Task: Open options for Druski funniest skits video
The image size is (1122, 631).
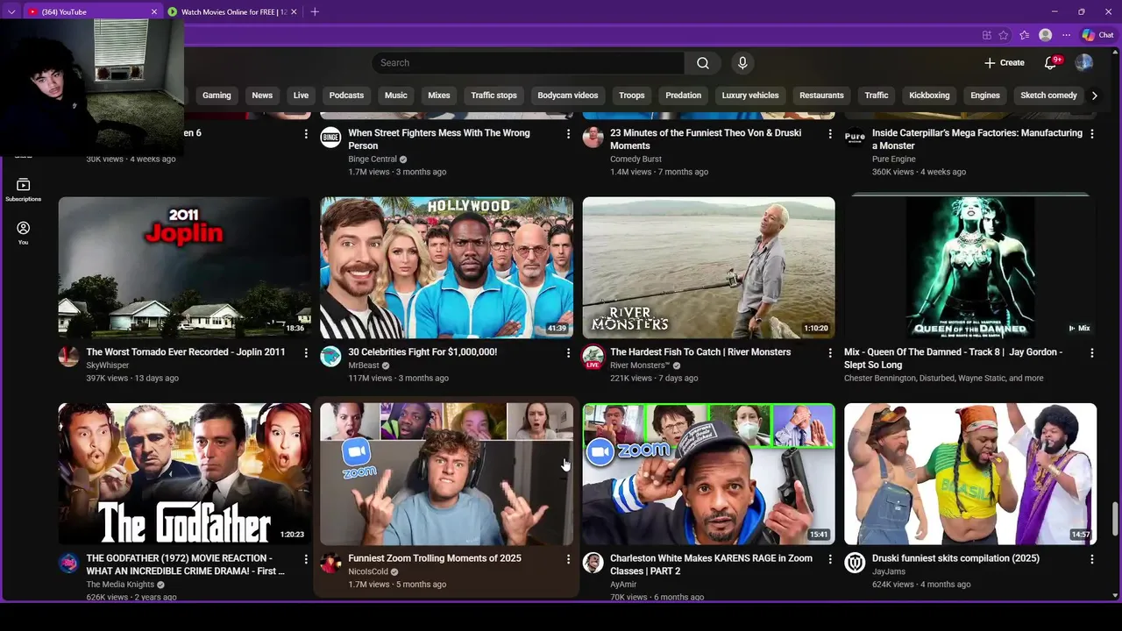Action: point(1092,558)
